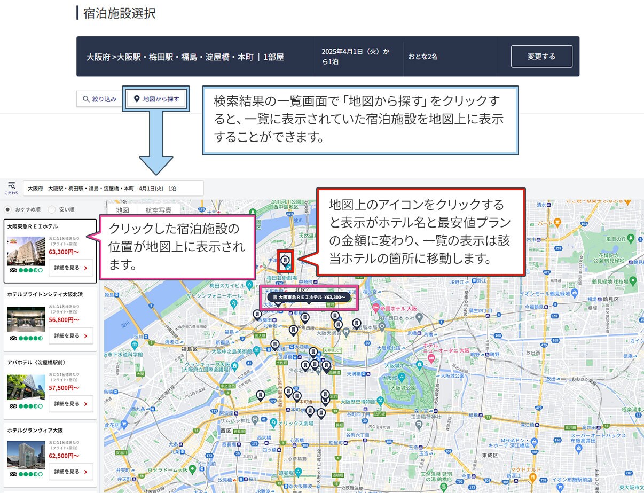644x493 pixels.
Task: Click 詳細を見る for アパホテル〈淀屋橋駅前〉
Action: coord(70,404)
